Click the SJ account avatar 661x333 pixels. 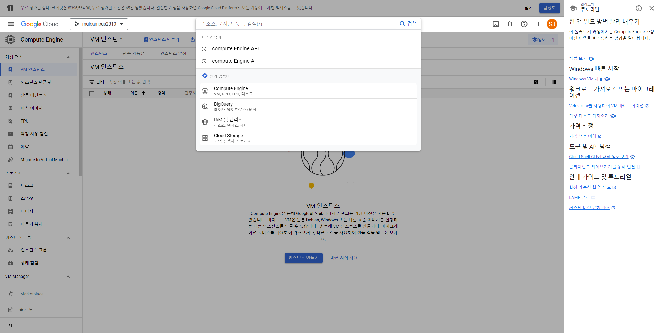pyautogui.click(x=552, y=24)
